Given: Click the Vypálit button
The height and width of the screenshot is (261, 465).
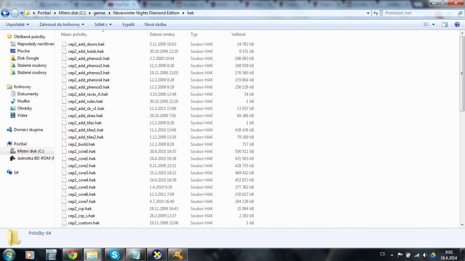Looking at the screenshot, I should coord(128,25).
